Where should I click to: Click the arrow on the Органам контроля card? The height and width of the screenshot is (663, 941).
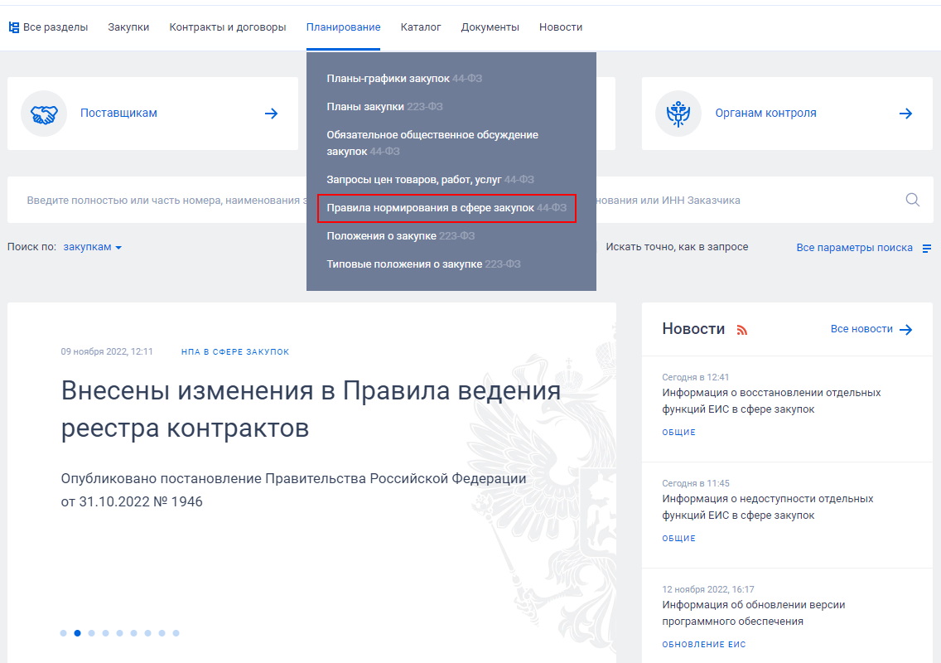click(905, 113)
